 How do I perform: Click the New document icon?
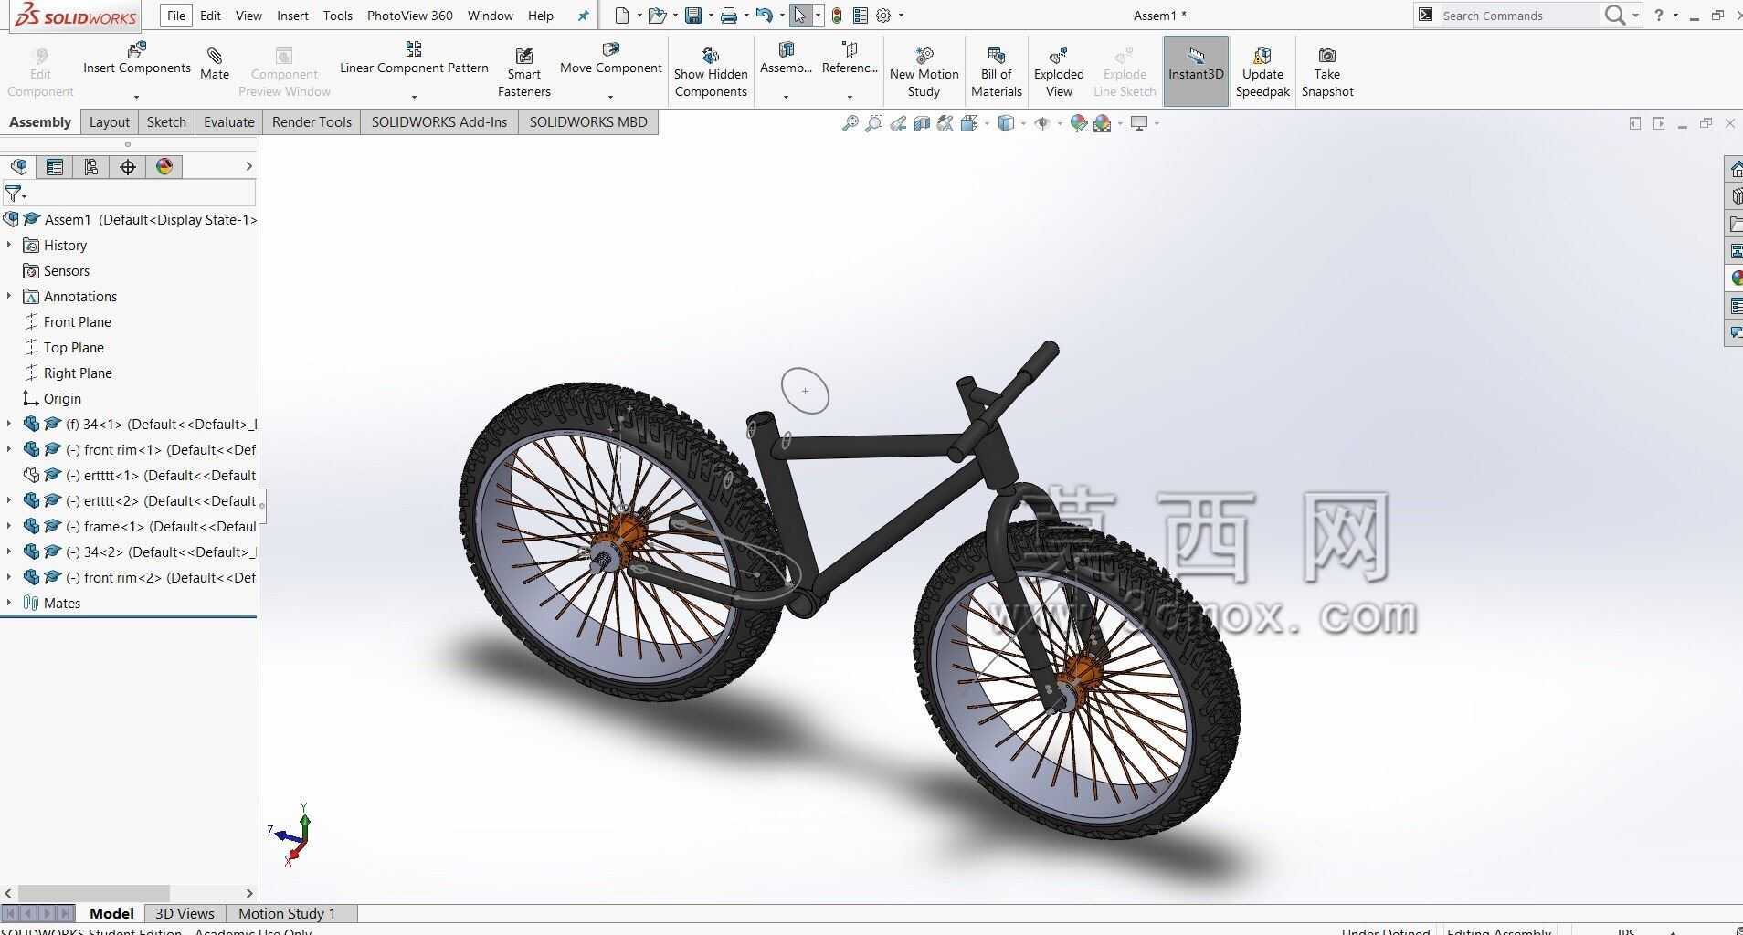coord(622,16)
